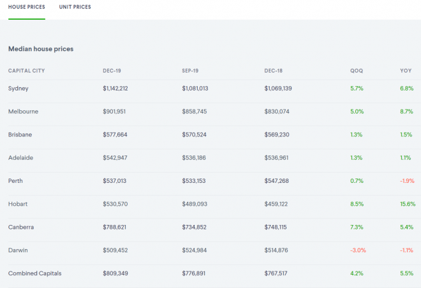Select the Combined Capitals row label

tap(34, 273)
